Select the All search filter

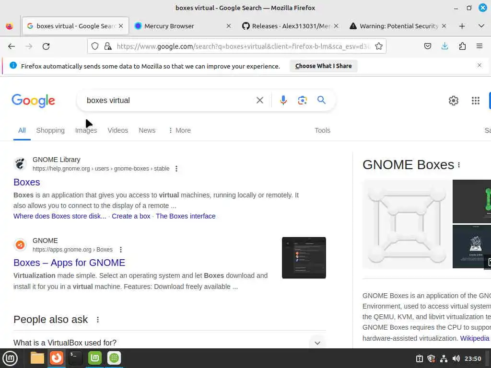click(22, 130)
